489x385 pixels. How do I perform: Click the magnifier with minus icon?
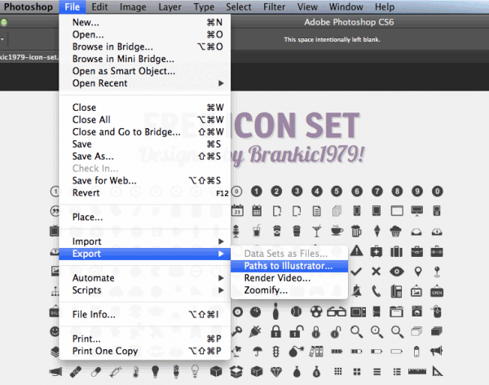[x=397, y=332]
